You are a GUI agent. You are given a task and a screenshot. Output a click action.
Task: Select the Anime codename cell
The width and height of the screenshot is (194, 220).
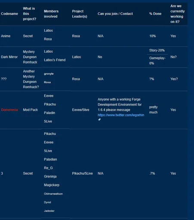click(x=6, y=36)
